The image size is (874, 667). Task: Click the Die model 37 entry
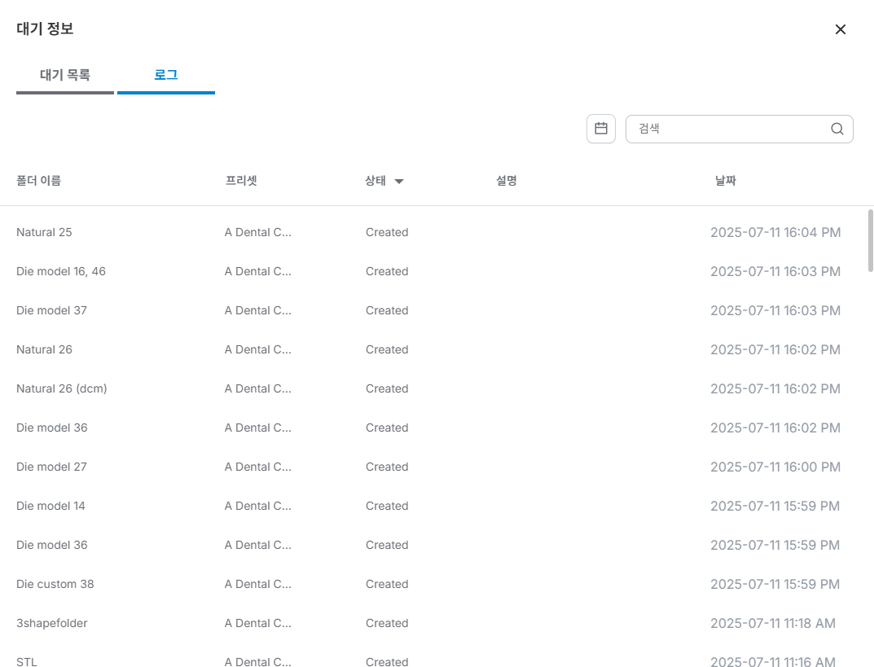pos(51,310)
